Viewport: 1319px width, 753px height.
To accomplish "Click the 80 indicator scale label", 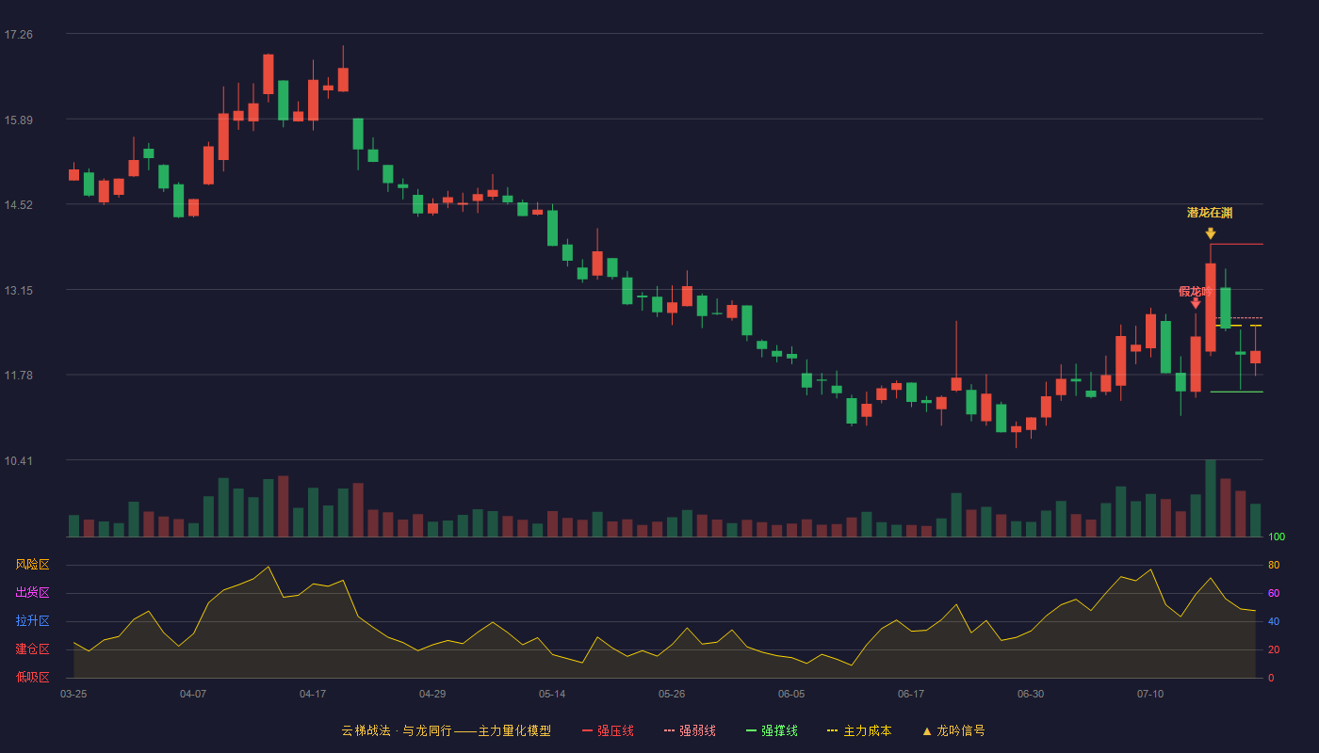I will [1274, 565].
